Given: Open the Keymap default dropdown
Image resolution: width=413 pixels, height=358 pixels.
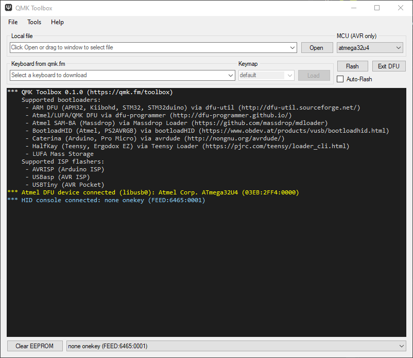Looking at the screenshot, I should click(266, 75).
